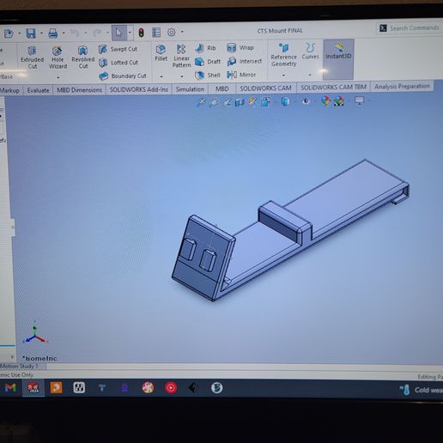Image resolution: width=443 pixels, height=443 pixels.
Task: Click the Swept Cut button
Action: tap(118, 49)
